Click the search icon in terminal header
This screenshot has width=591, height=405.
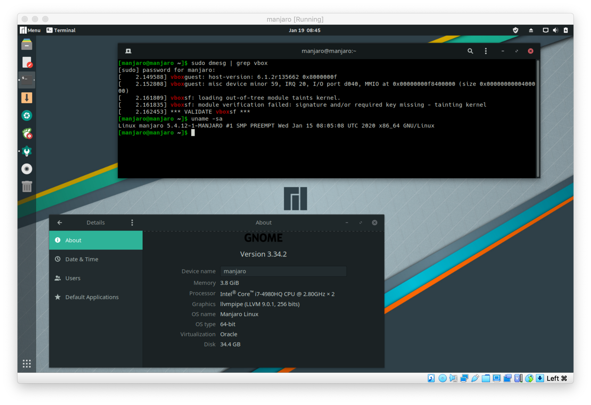click(x=470, y=51)
